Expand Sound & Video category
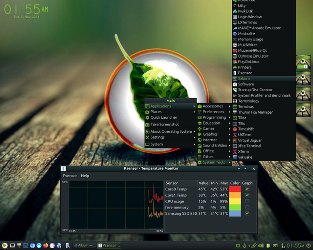This screenshot has height=250, width=313. [x=214, y=146]
